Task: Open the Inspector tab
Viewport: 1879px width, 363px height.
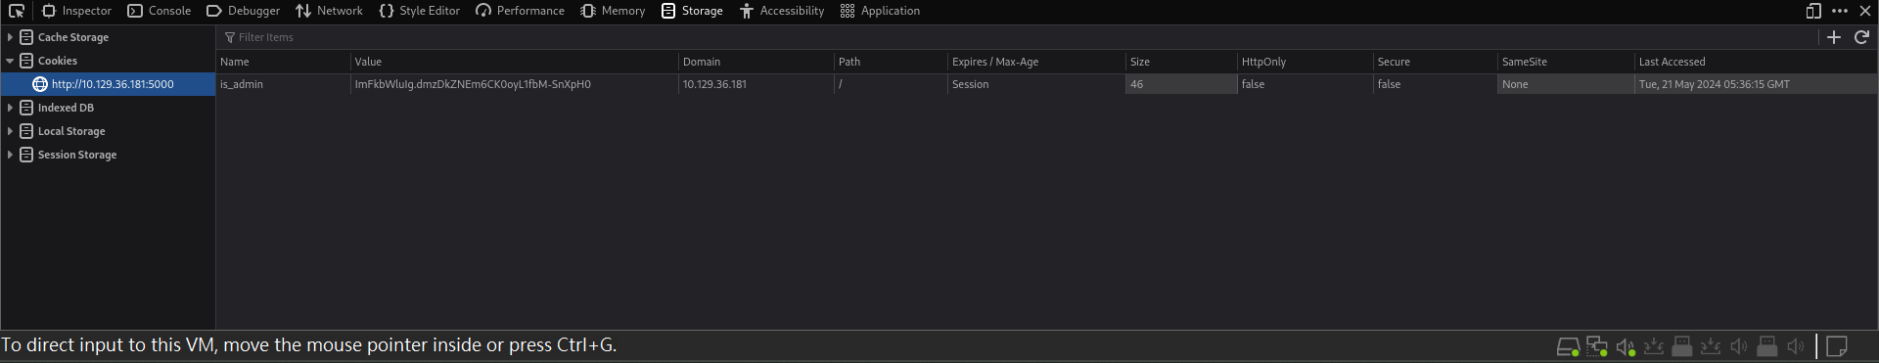Action: [x=76, y=11]
